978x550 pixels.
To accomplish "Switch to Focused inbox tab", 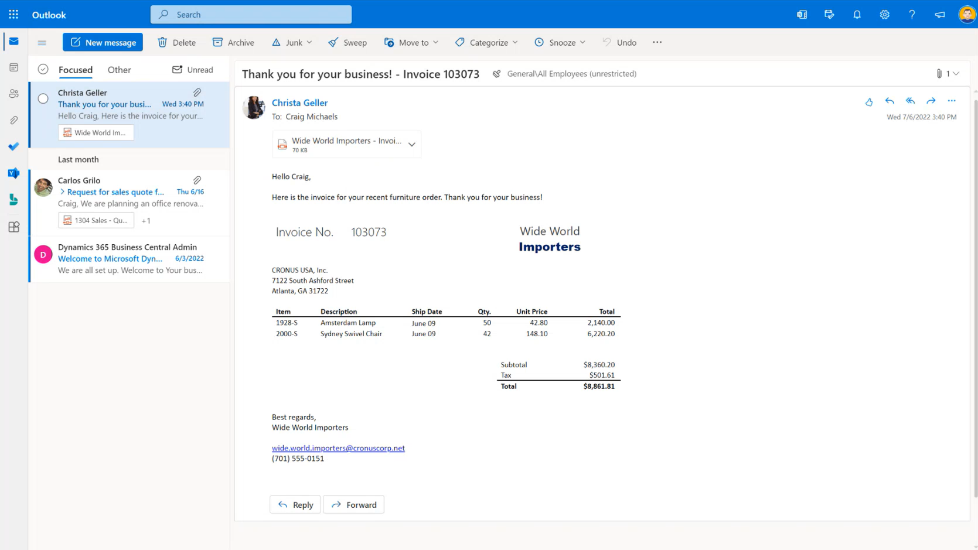I will point(76,70).
